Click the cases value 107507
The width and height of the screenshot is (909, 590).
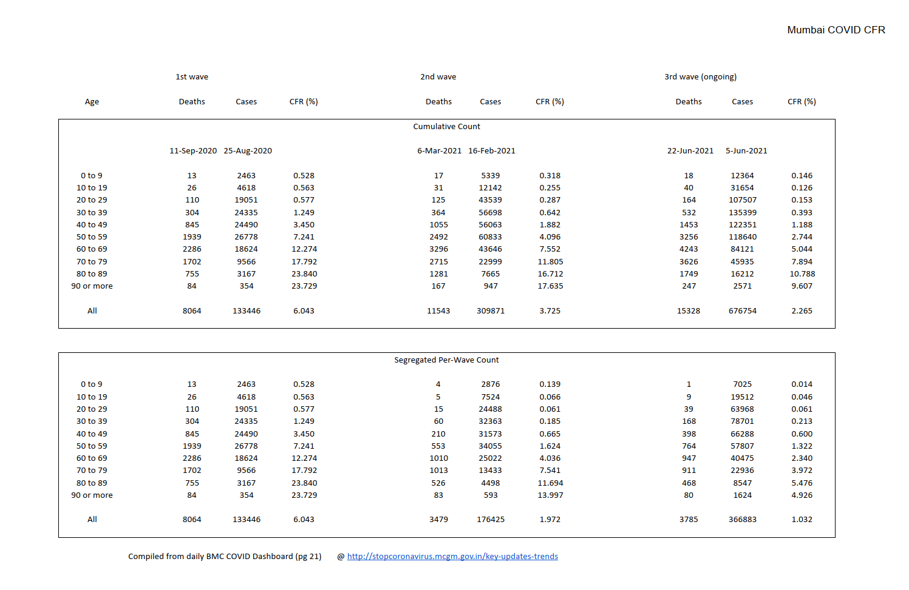pyautogui.click(x=743, y=200)
